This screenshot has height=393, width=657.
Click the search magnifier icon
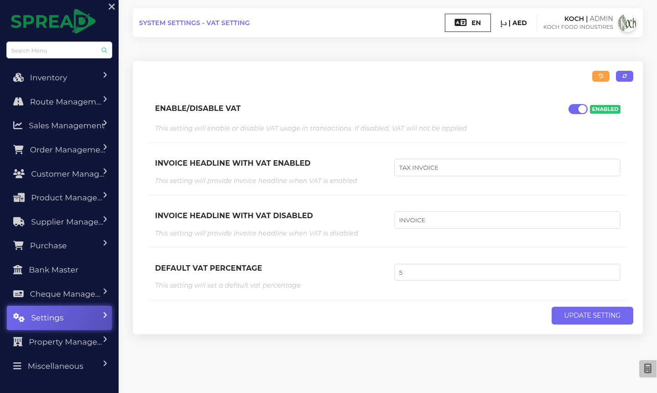click(104, 50)
